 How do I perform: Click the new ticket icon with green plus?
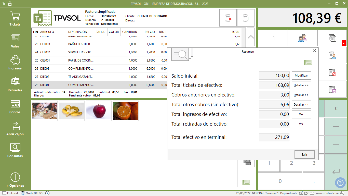tap(246, 18)
